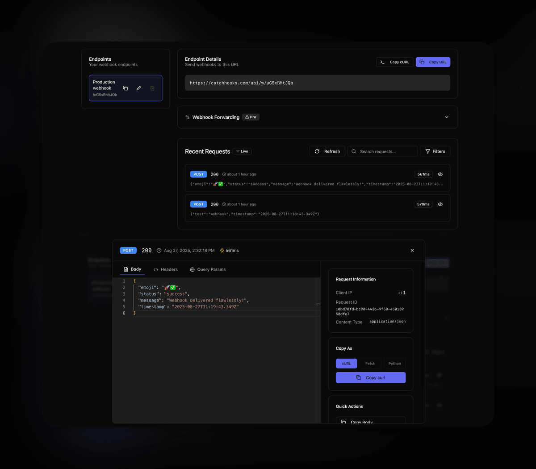Image resolution: width=536 pixels, height=469 pixels.
Task: Click the Copy cURL button
Action: click(x=394, y=62)
